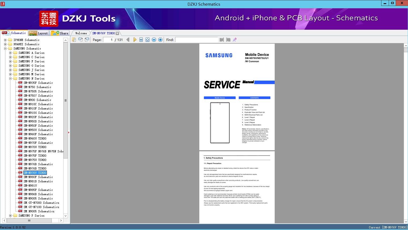The width and height of the screenshot is (408, 230).
Task: Select SM-N975F TSHOO entry
Action: pyautogui.click(x=35, y=156)
